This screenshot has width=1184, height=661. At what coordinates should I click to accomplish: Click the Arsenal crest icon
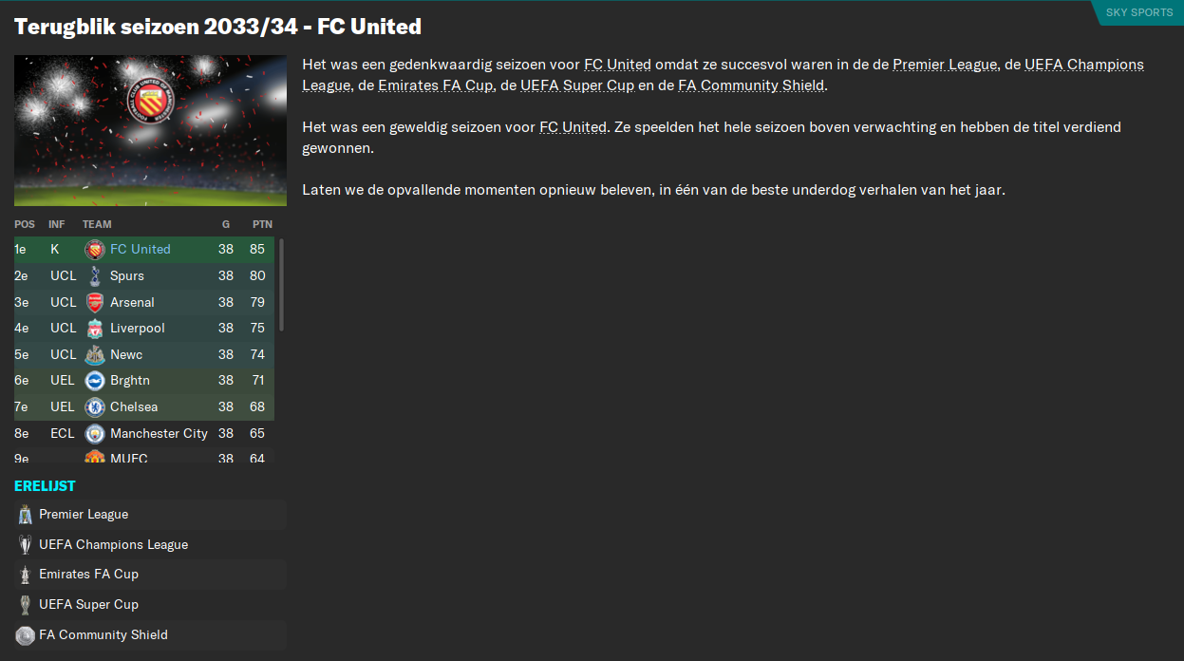(x=94, y=302)
